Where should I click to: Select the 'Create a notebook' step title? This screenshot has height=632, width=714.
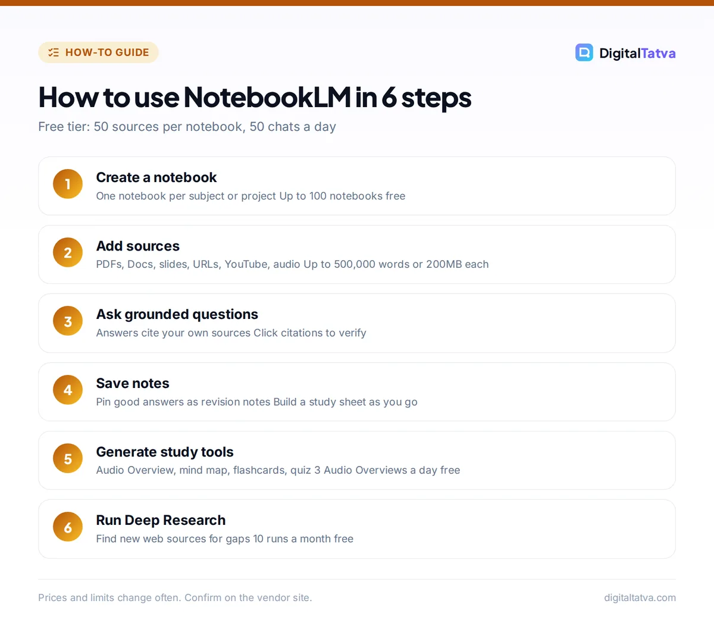[156, 177]
